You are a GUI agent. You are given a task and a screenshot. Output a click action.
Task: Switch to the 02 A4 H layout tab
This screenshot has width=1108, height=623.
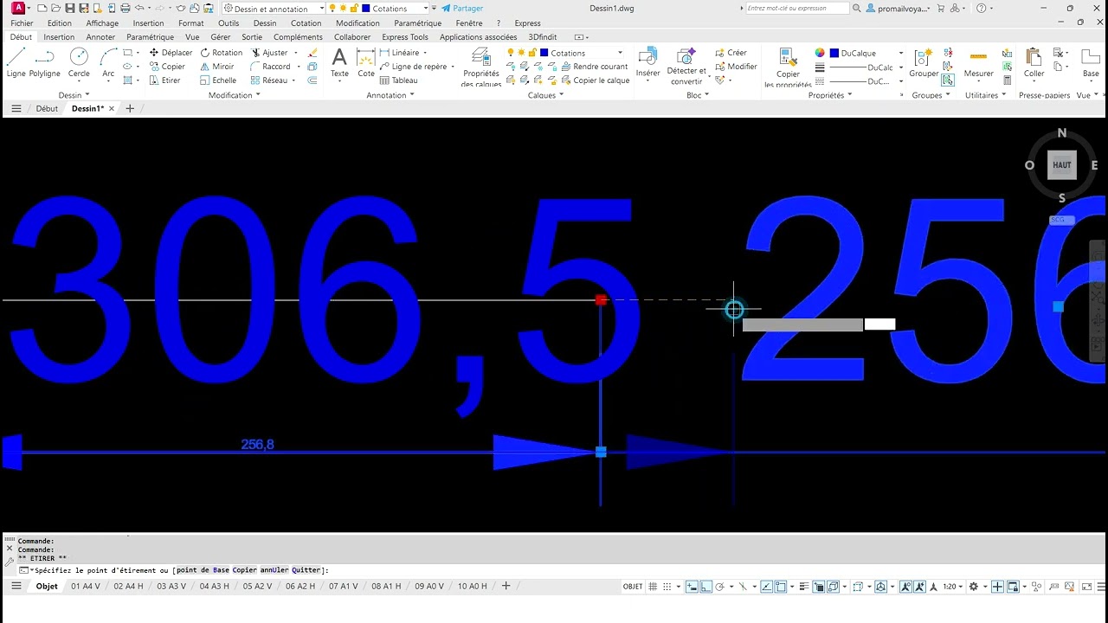click(129, 586)
